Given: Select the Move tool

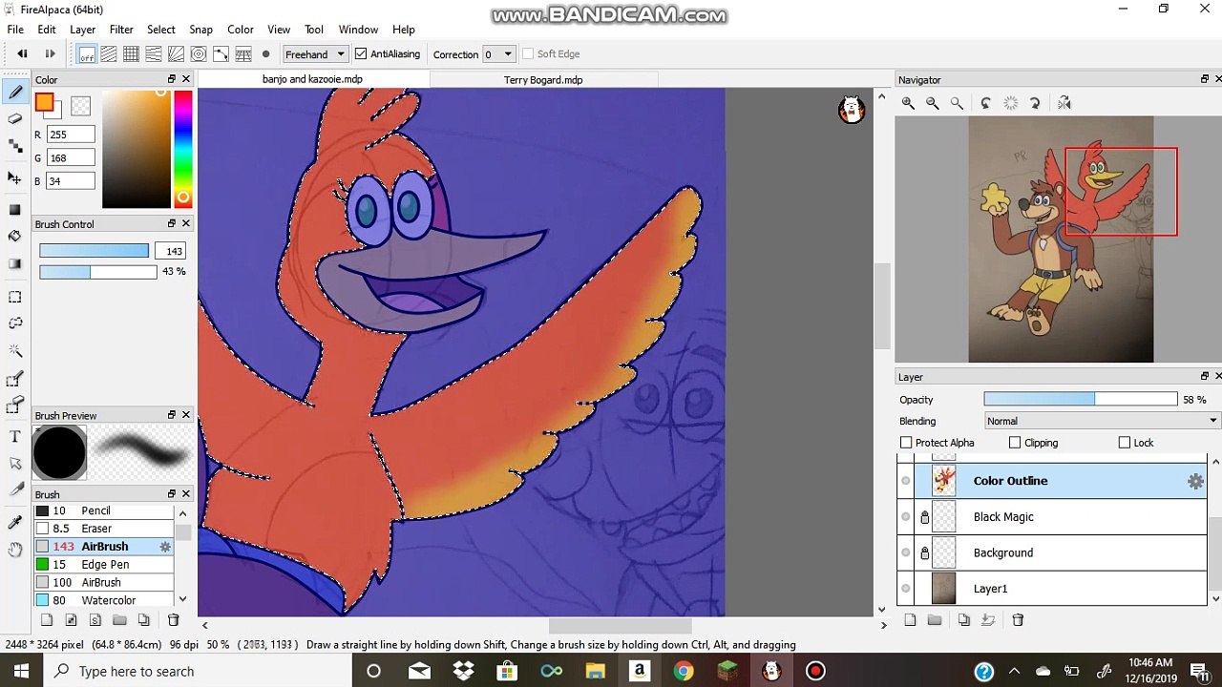Looking at the screenshot, I should (15, 177).
